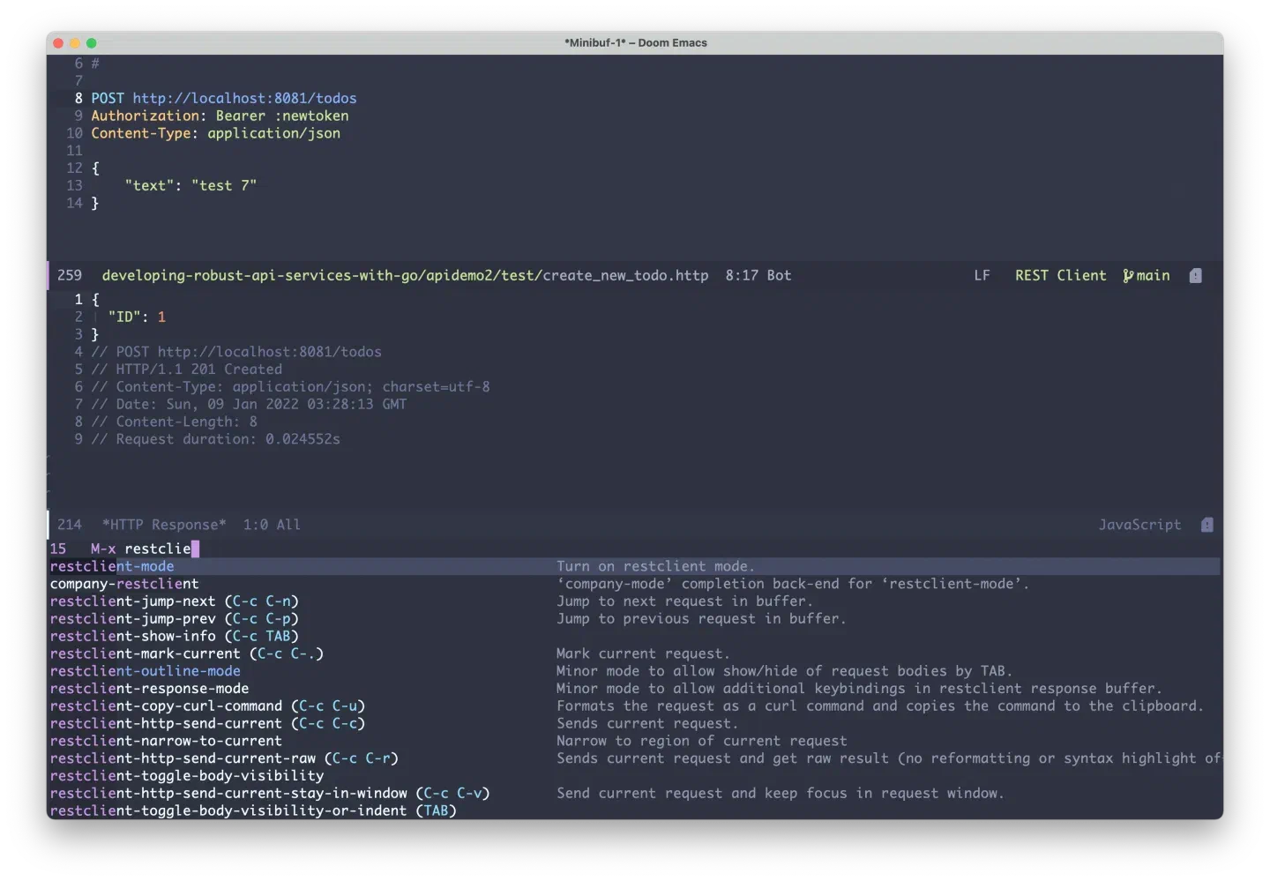The width and height of the screenshot is (1270, 881).
Task: Select restclient-http-send-current-raw candidate
Action: [224, 758]
